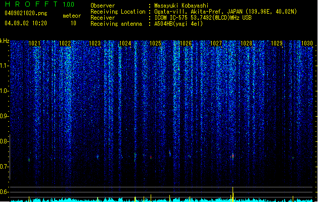Click the red meteor echo near 1027.5
This screenshot has width=318, height=202.
pyautogui.click(x=233, y=156)
